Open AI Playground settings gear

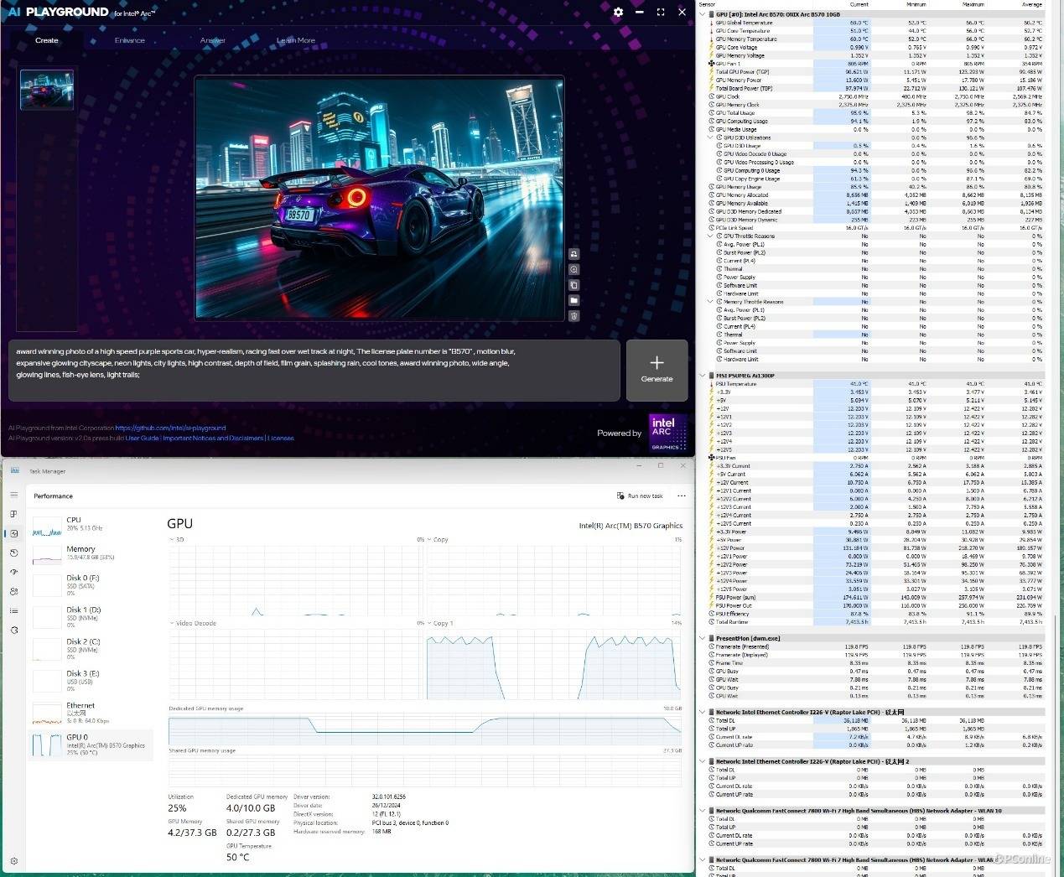pyautogui.click(x=618, y=13)
